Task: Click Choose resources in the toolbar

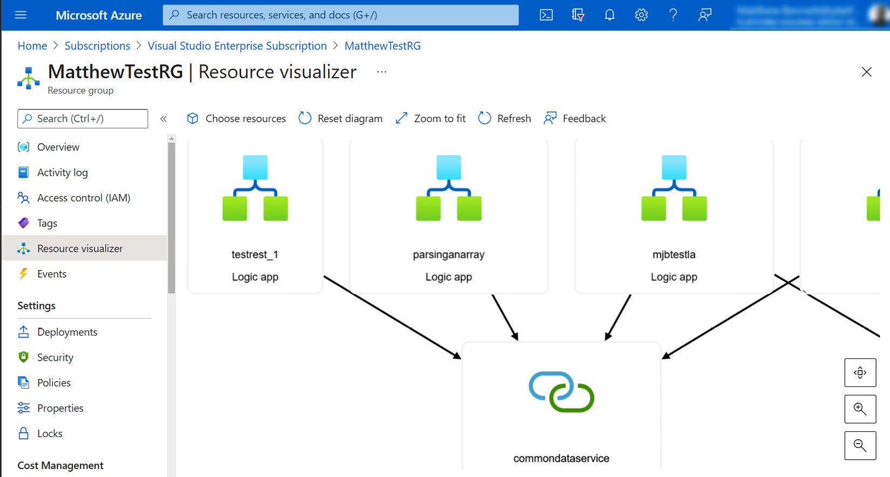Action: coord(236,119)
